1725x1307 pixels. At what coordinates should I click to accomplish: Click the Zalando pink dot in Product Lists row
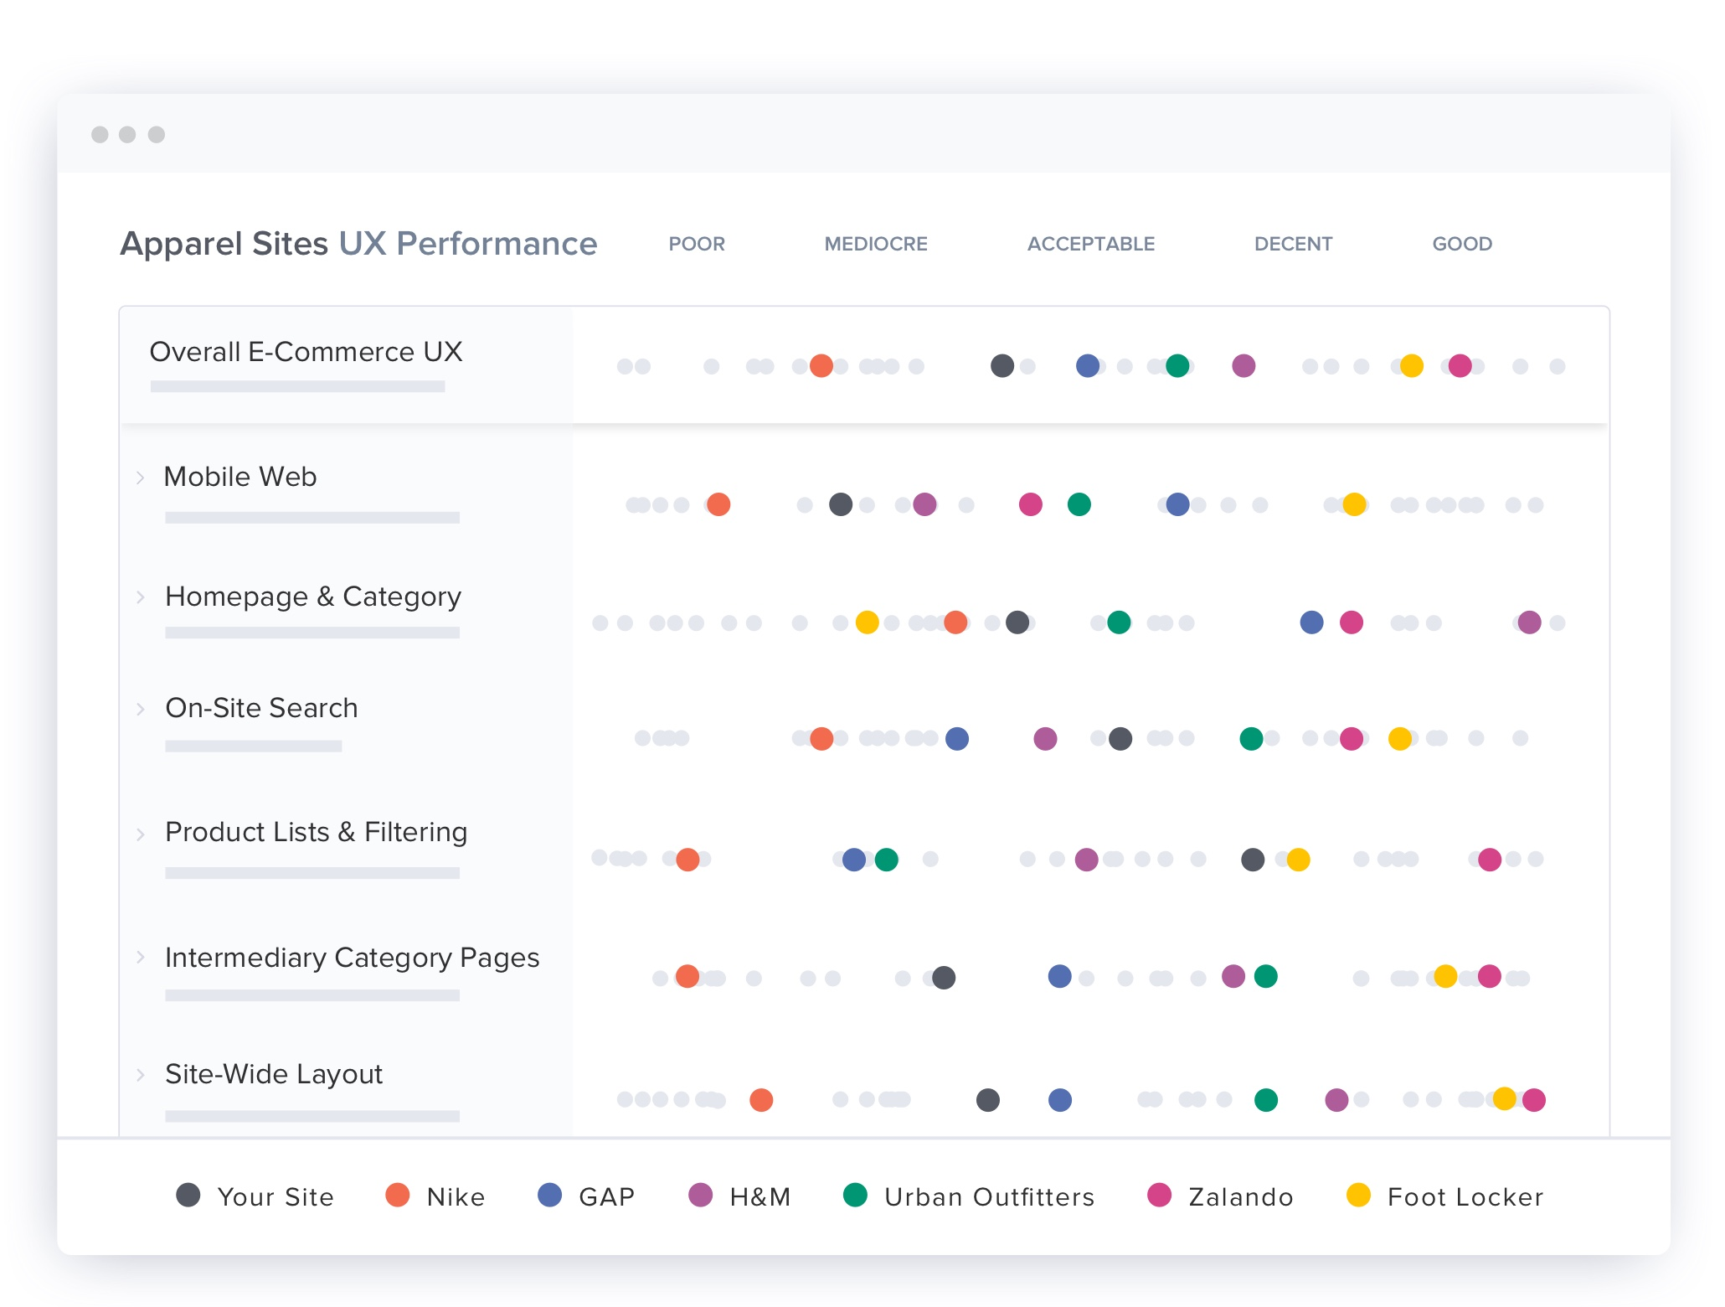point(1489,860)
